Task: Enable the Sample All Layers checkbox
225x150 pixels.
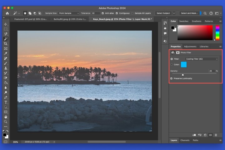Action: click(x=132, y=13)
